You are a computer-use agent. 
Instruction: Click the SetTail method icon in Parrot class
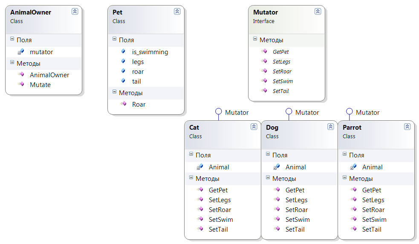pyautogui.click(x=353, y=229)
